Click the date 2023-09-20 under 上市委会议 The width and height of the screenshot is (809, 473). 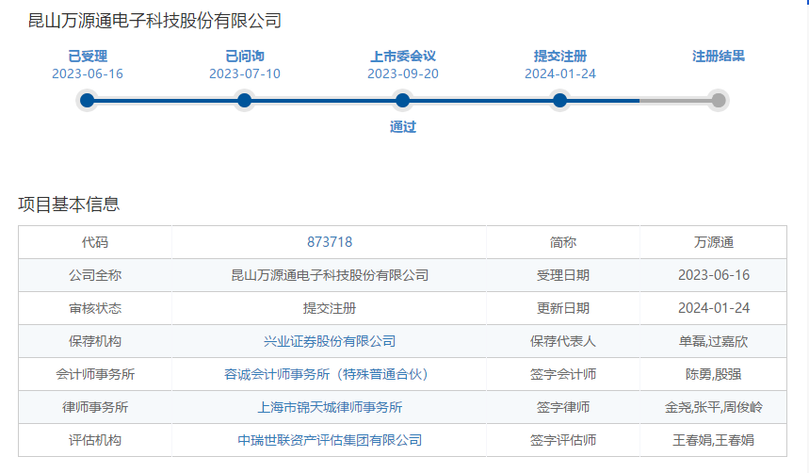click(x=403, y=73)
